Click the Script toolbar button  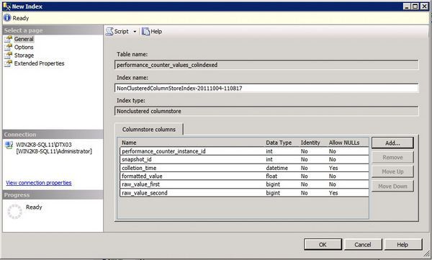117,32
